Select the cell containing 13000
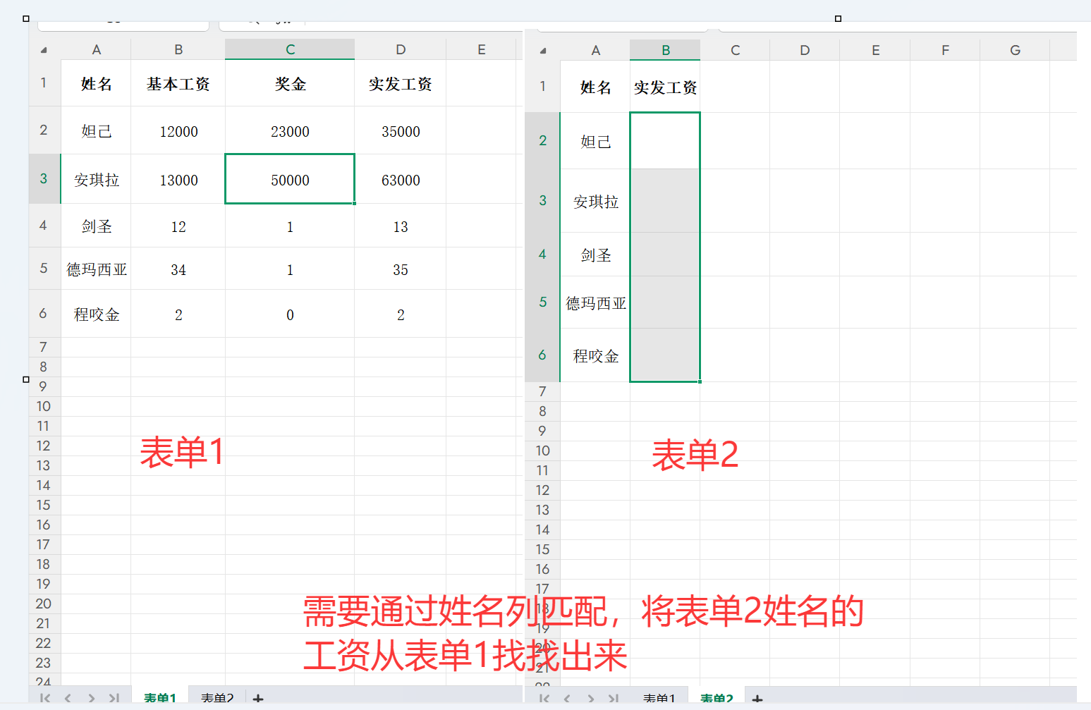Screen dimensions: 1091x710 (x=178, y=180)
